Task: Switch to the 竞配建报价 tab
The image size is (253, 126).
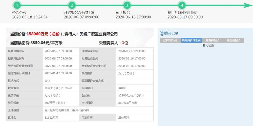Action: 234,40
